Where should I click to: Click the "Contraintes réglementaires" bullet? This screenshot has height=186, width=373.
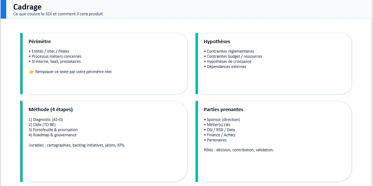tap(230, 52)
